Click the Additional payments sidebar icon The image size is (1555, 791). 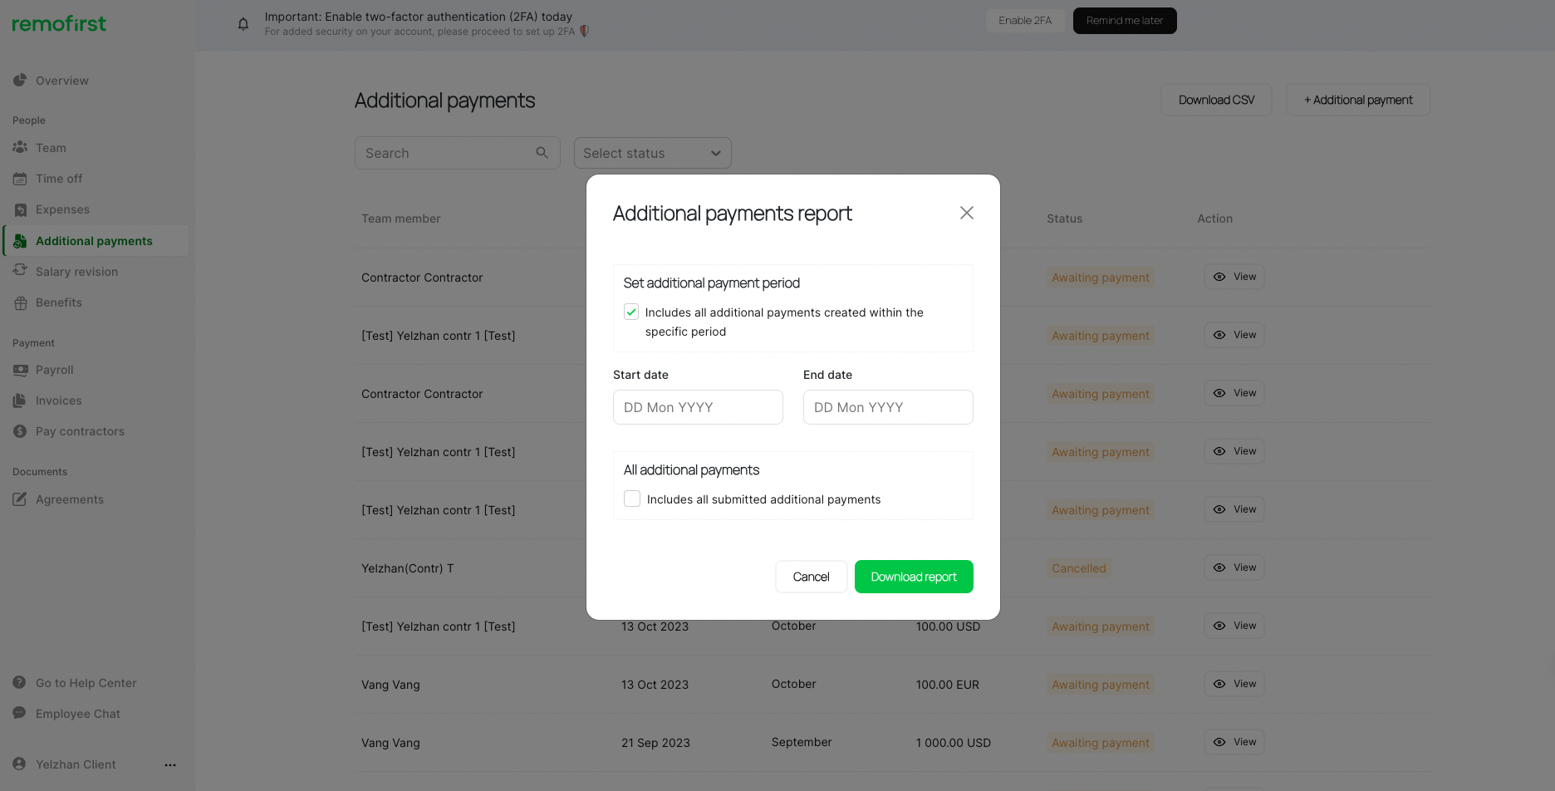[20, 241]
